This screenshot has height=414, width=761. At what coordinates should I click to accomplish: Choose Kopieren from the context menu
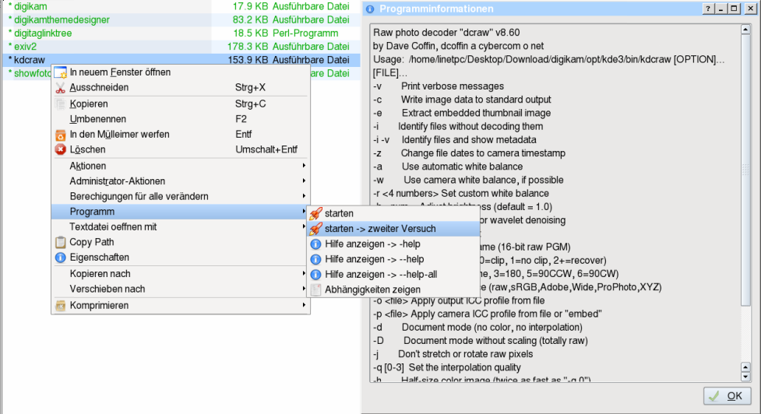pos(181,103)
